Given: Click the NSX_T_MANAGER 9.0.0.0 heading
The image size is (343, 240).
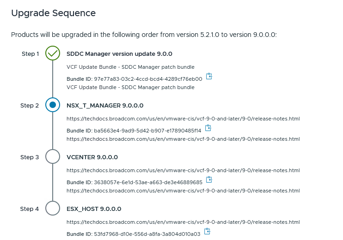Looking at the screenshot, I should pos(105,106).
